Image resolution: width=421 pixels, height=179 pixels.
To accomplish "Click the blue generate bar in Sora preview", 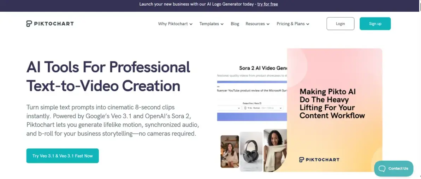I will [252, 117].
